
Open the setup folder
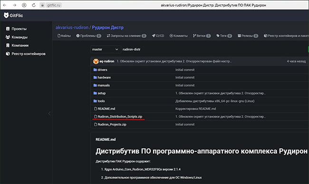click(102, 93)
